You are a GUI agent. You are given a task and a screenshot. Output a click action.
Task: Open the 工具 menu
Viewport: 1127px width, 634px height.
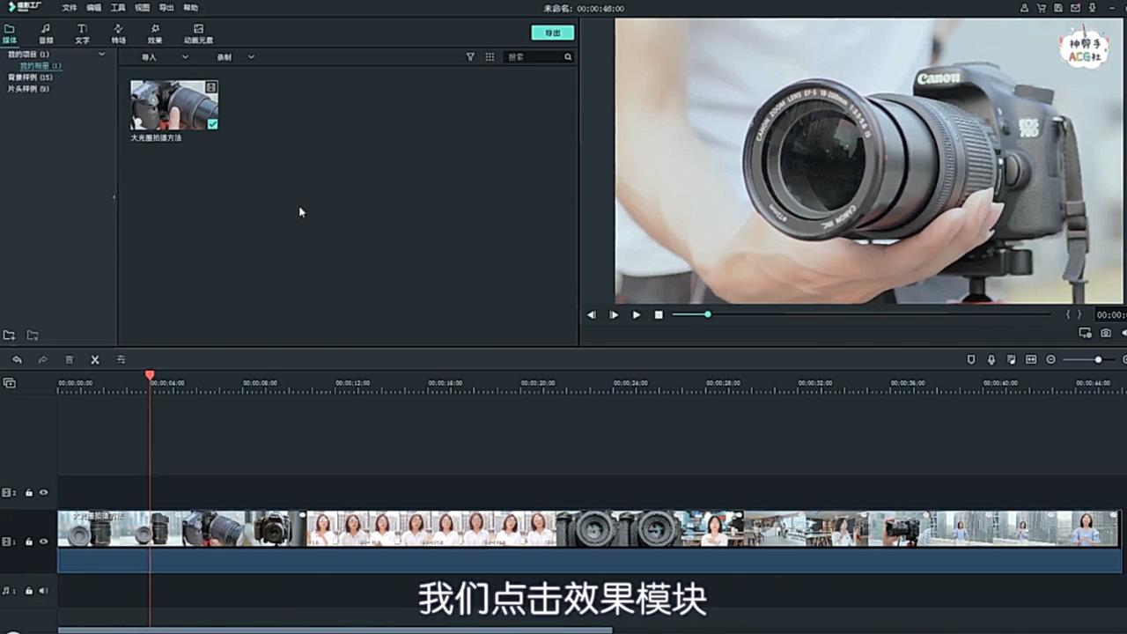[x=118, y=8]
